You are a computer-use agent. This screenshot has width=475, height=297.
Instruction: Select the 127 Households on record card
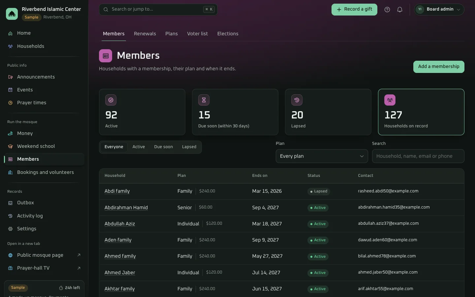pos(421,112)
